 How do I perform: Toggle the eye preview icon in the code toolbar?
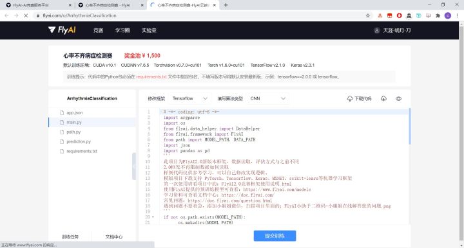click(x=399, y=98)
